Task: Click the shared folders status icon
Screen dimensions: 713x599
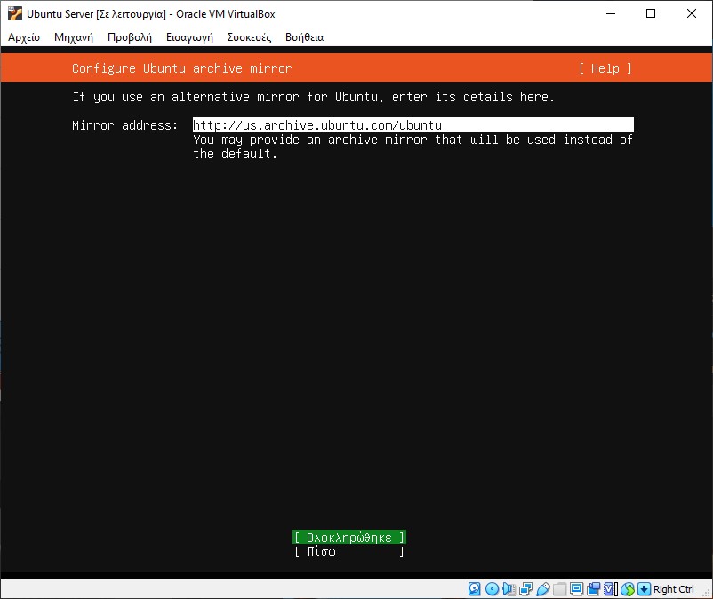Action: [x=559, y=589]
